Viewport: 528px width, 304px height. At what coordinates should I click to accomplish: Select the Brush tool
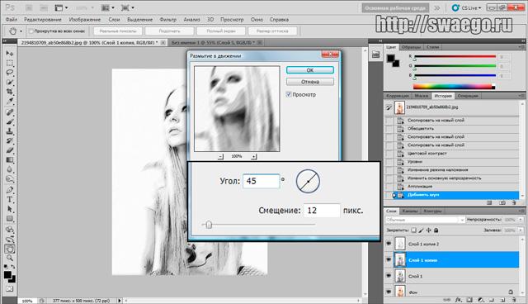[x=9, y=121]
